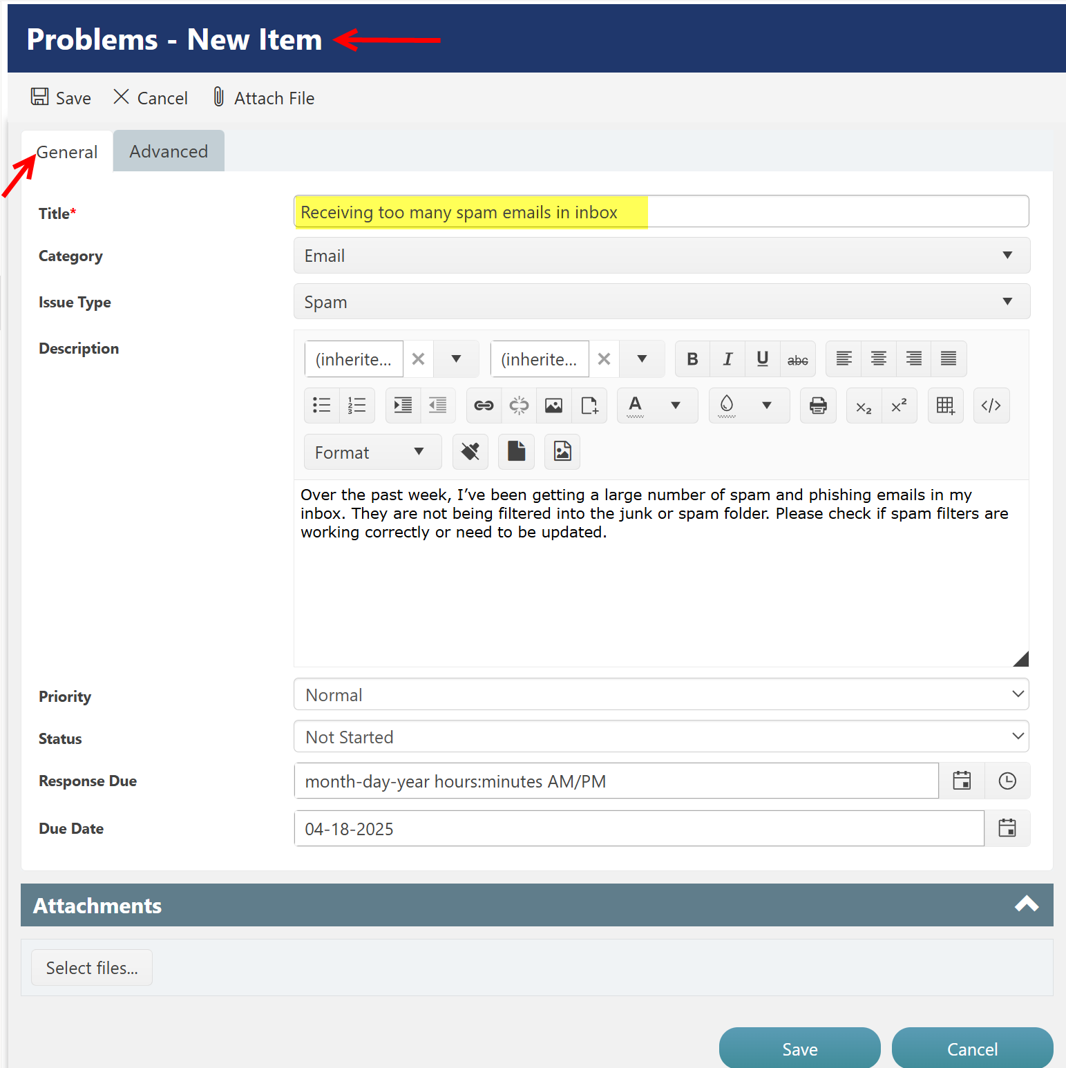Toggle Underline formatting in editor
Image resolution: width=1066 pixels, height=1068 pixels.
coord(763,359)
